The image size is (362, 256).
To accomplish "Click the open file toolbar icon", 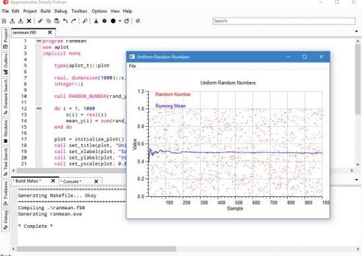I will pos(13,21).
